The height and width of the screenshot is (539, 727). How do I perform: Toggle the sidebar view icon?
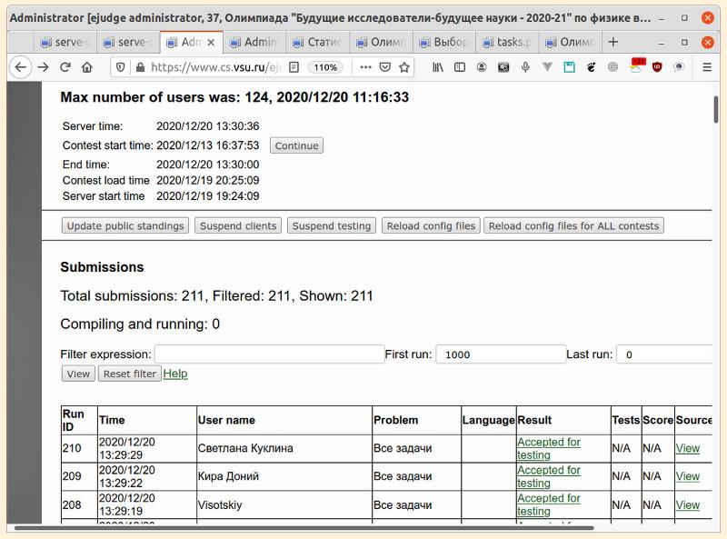click(460, 66)
